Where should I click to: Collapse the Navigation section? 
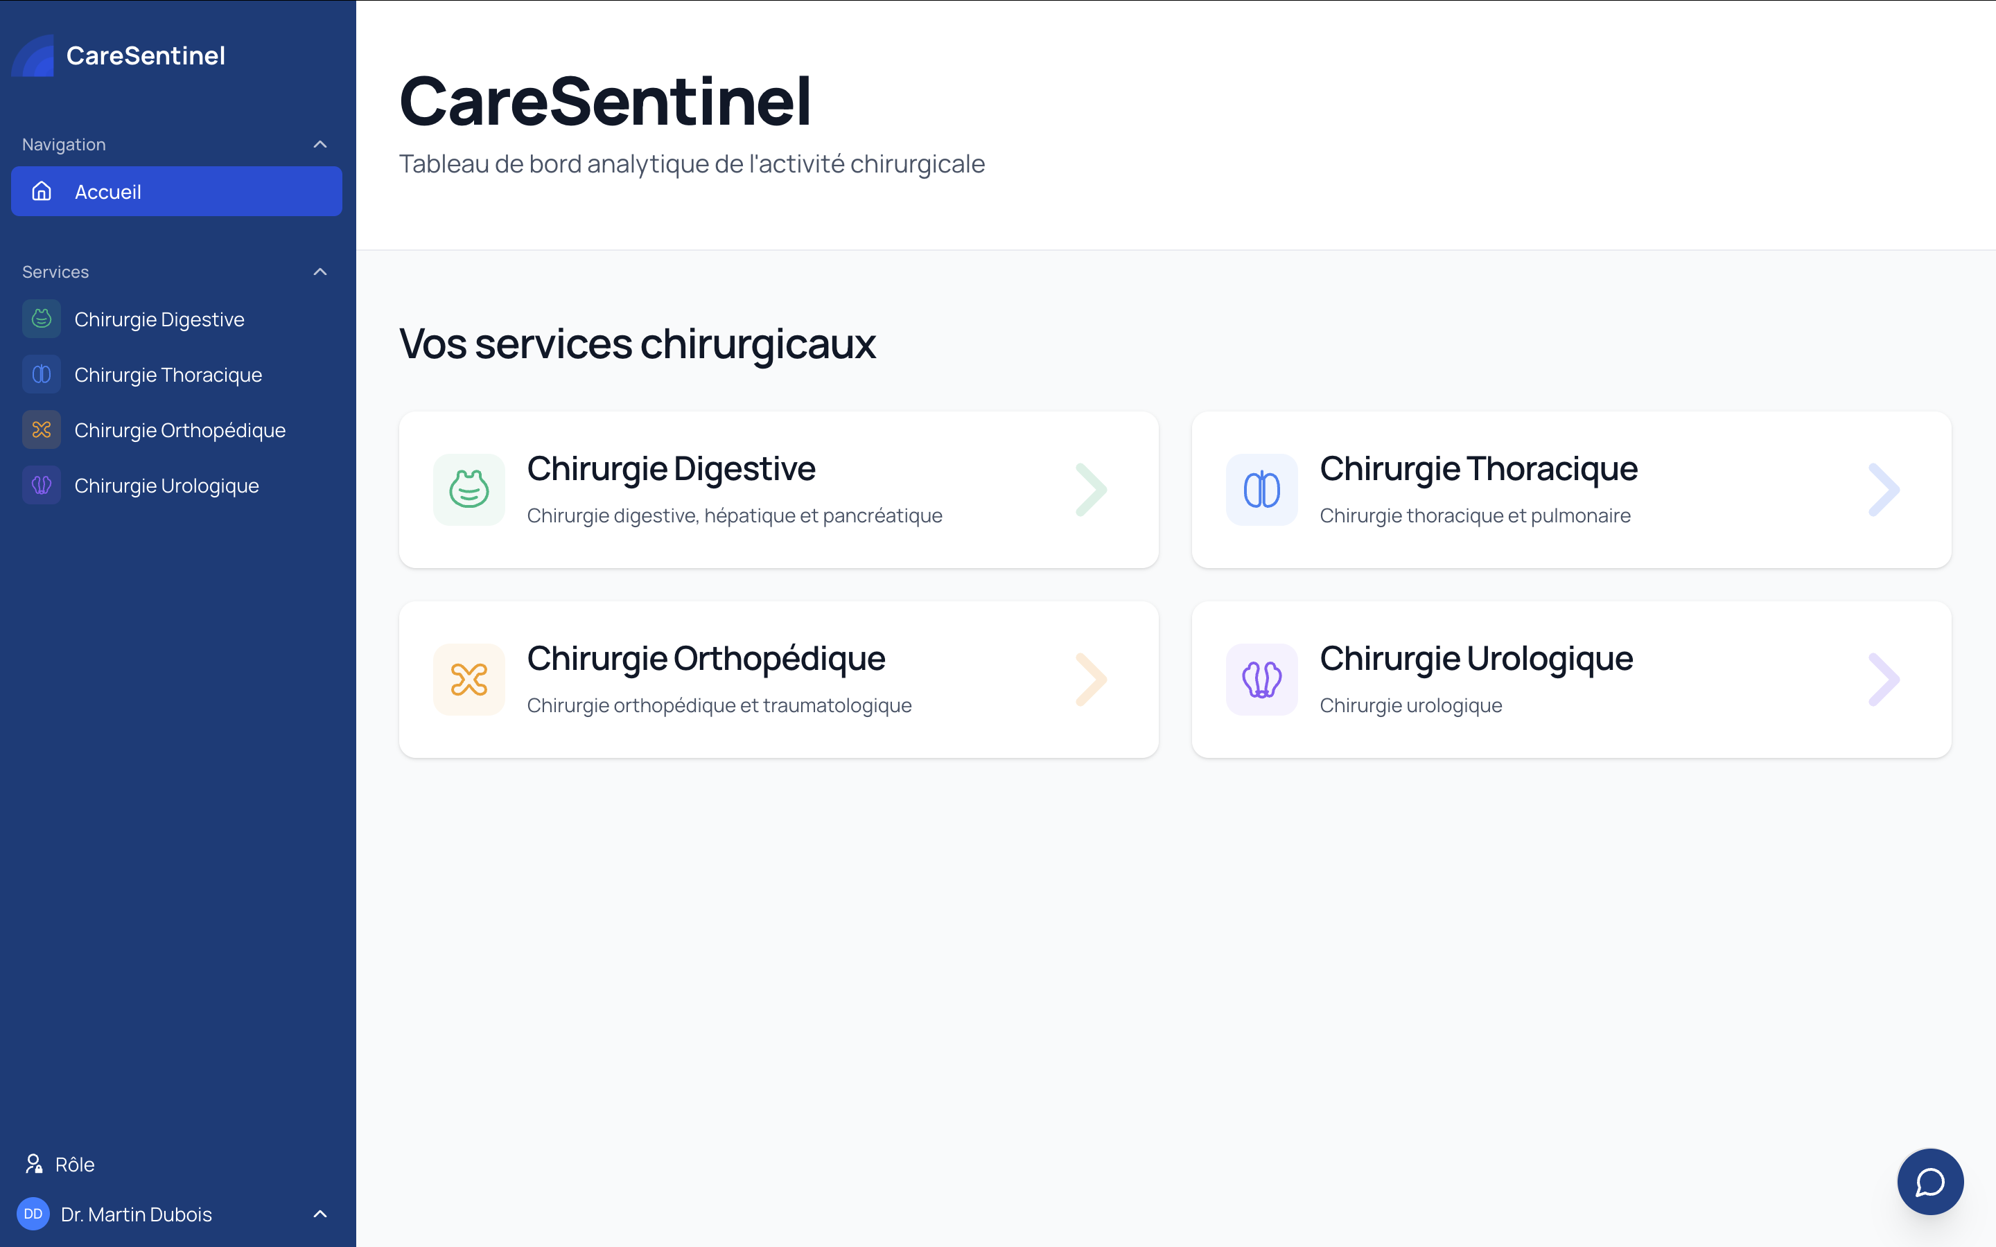pyautogui.click(x=320, y=143)
